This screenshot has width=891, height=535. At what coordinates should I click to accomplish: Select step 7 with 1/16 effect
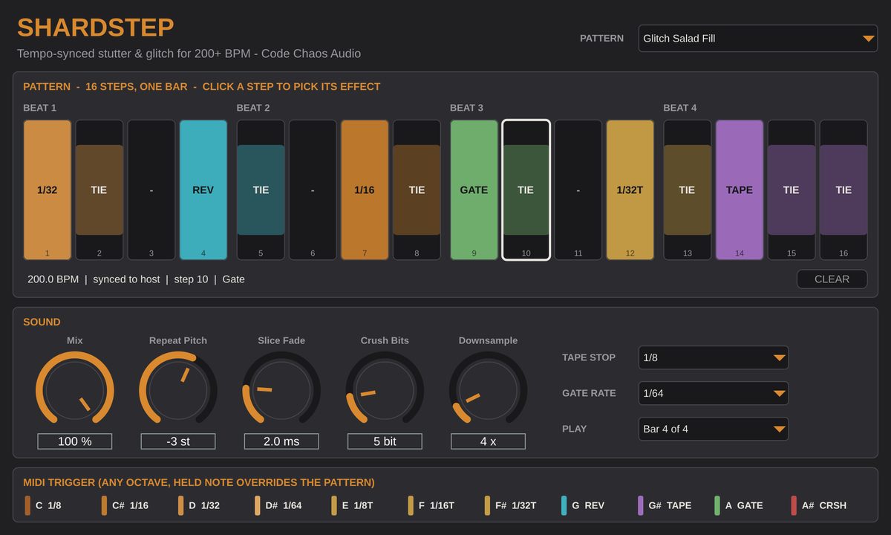(x=365, y=190)
